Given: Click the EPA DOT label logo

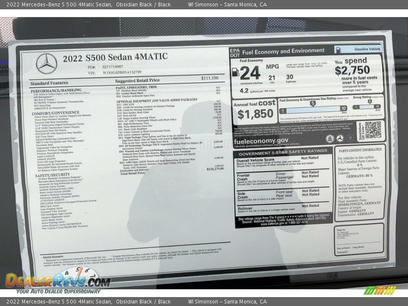Looking at the screenshot, I should (235, 53).
